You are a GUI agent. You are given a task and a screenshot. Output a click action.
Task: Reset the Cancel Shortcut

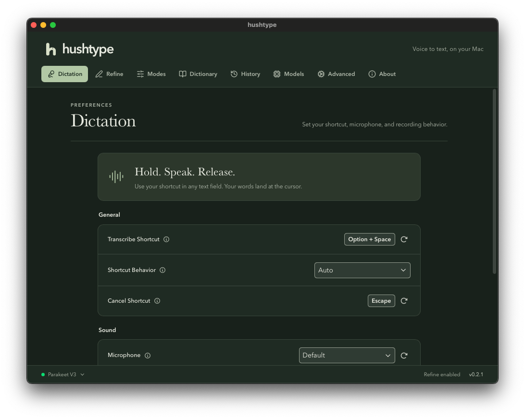pyautogui.click(x=404, y=301)
